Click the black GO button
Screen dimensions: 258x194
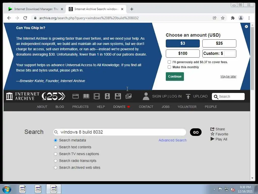(x=196, y=132)
